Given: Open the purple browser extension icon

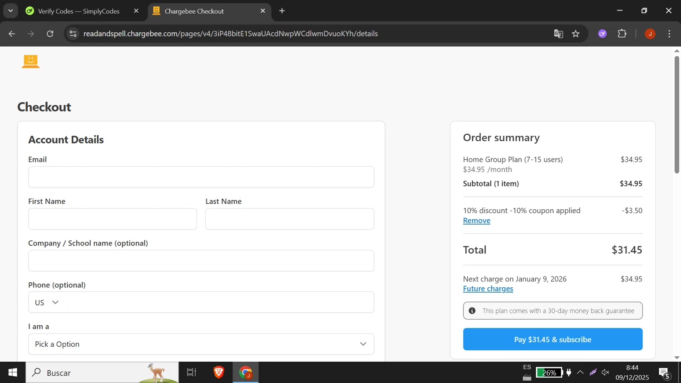Looking at the screenshot, I should [602, 34].
